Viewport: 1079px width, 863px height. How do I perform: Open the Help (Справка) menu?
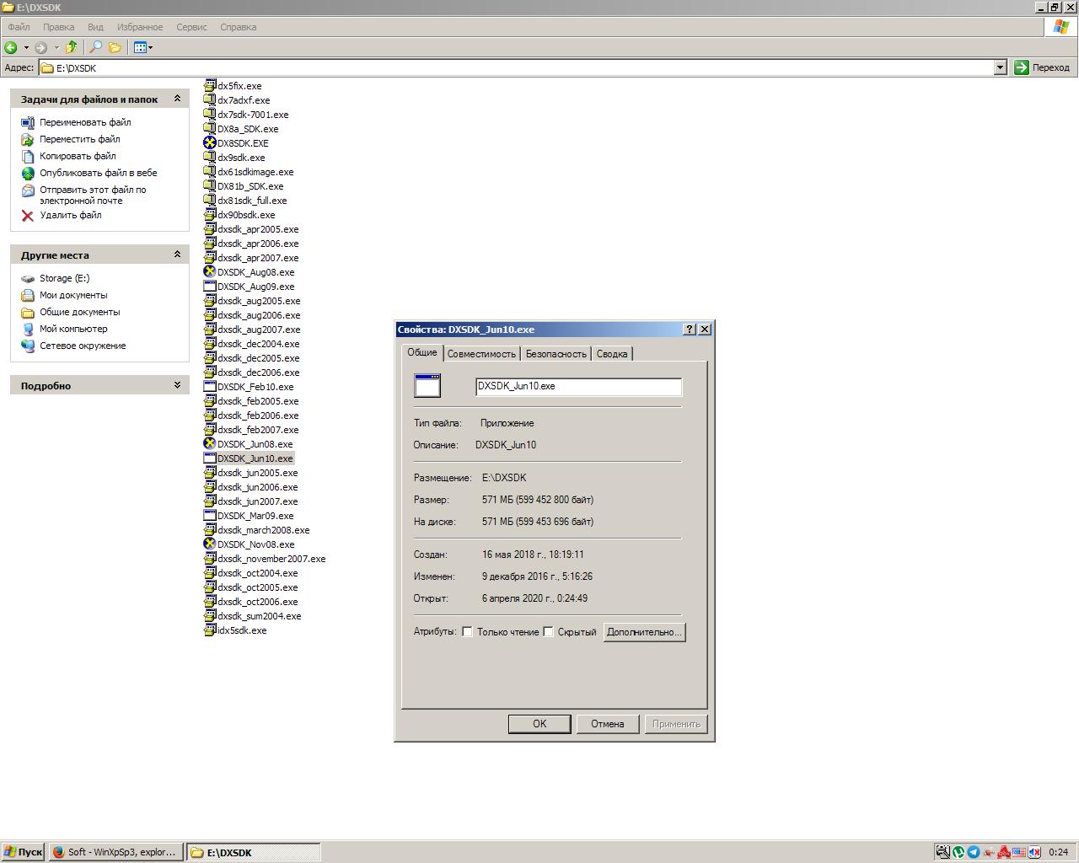click(x=238, y=27)
